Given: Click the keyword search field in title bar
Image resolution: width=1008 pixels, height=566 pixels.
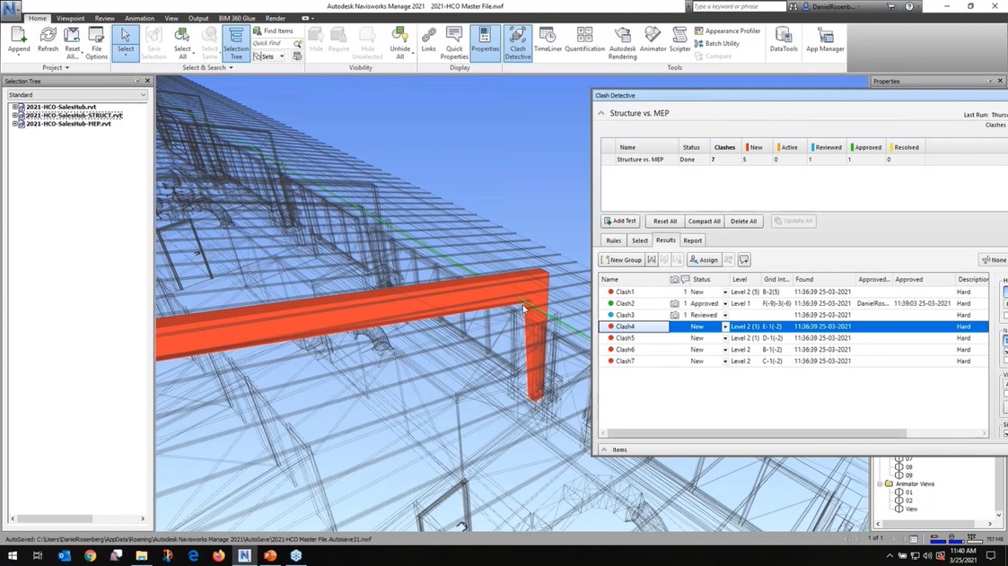Looking at the screenshot, I should (x=739, y=6).
